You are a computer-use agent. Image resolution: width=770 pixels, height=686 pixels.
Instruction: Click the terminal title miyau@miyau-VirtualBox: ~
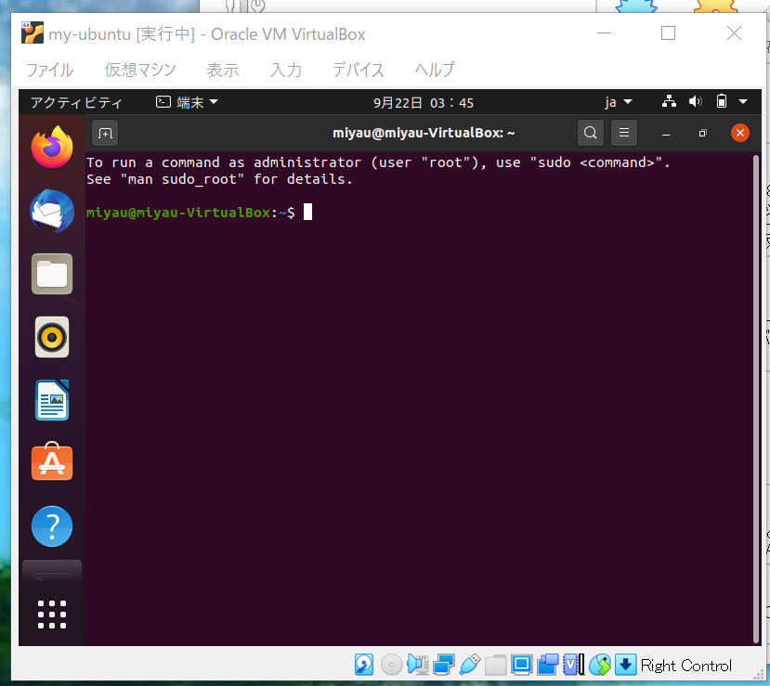tap(424, 133)
